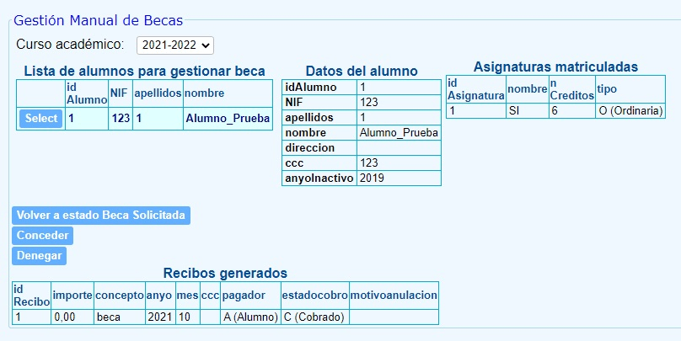Click the anyoInactivo value 2019

398,178
